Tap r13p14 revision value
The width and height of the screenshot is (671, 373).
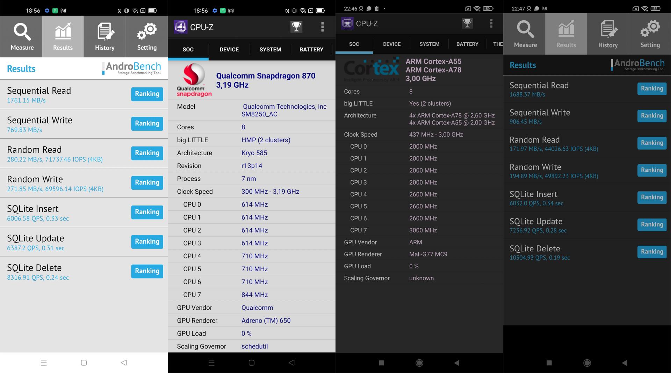coord(252,166)
